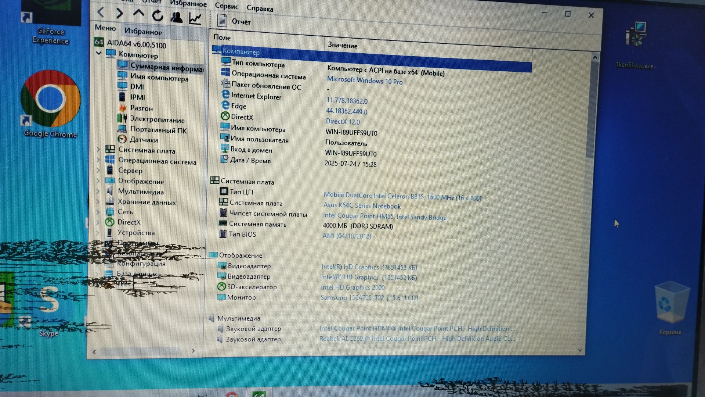The height and width of the screenshot is (397, 705).
Task: Switch to the Избранное tab
Action: point(143,32)
